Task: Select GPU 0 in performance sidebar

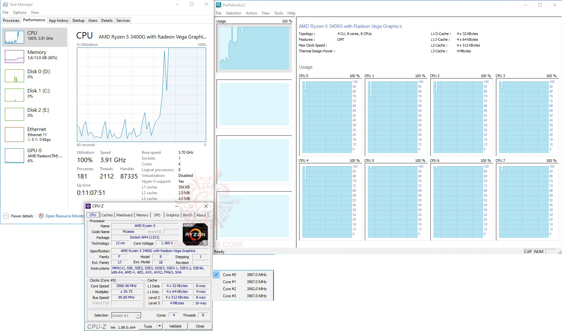Action: pyautogui.click(x=34, y=155)
